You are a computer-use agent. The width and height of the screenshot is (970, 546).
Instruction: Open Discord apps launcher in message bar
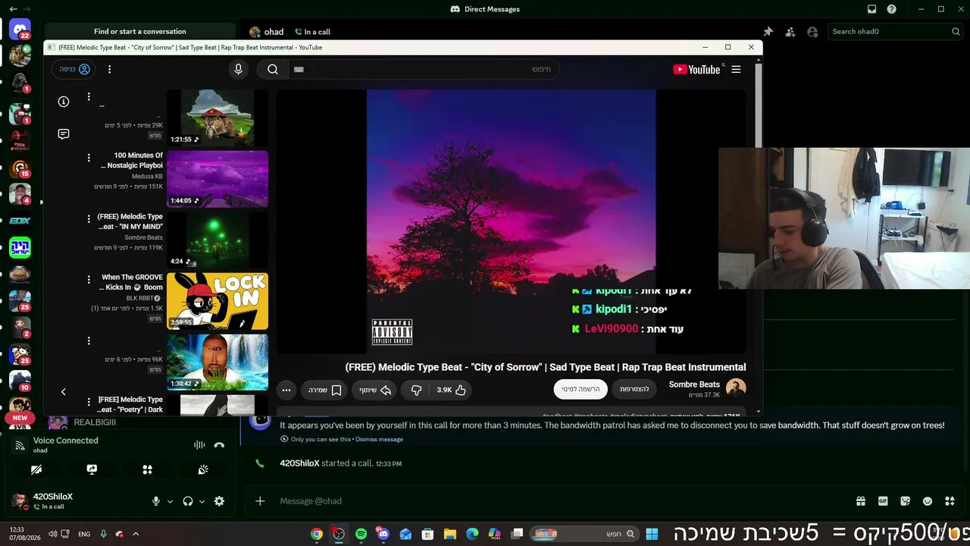[x=950, y=501]
